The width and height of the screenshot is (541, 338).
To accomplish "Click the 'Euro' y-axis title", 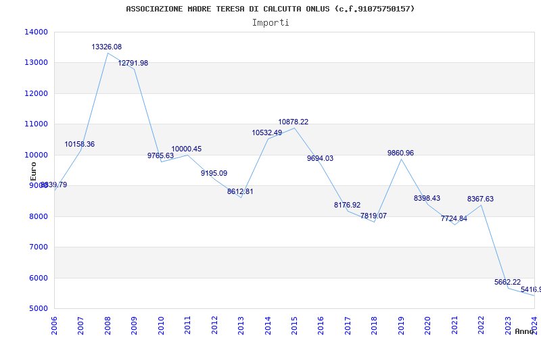I will point(33,172).
